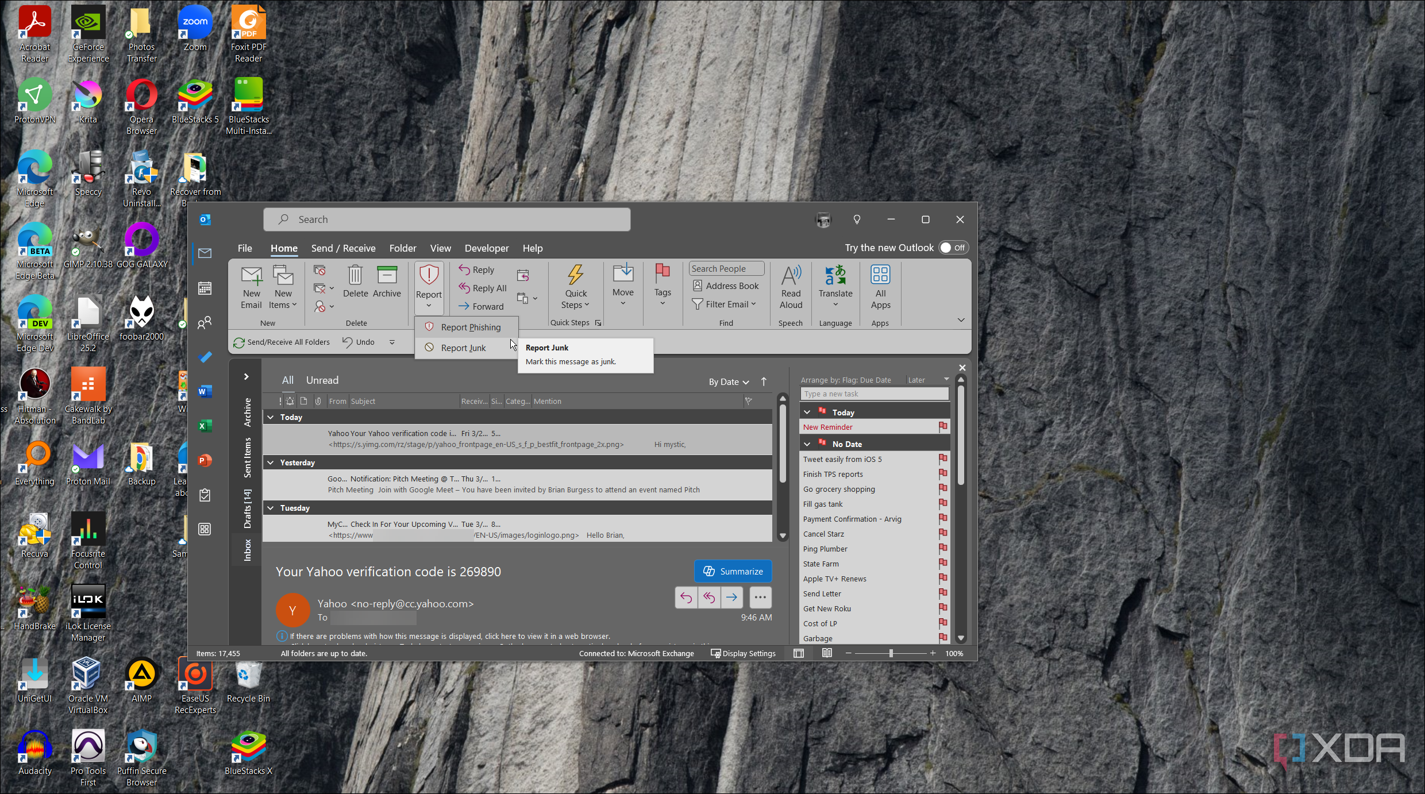The image size is (1425, 794).
Task: Open People icon in left sidebar
Action: tap(205, 323)
